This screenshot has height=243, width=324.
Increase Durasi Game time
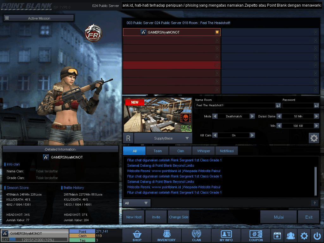pos(316,116)
